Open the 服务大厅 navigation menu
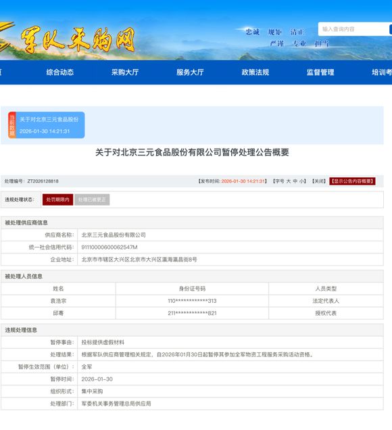392x430 pixels. pos(190,72)
